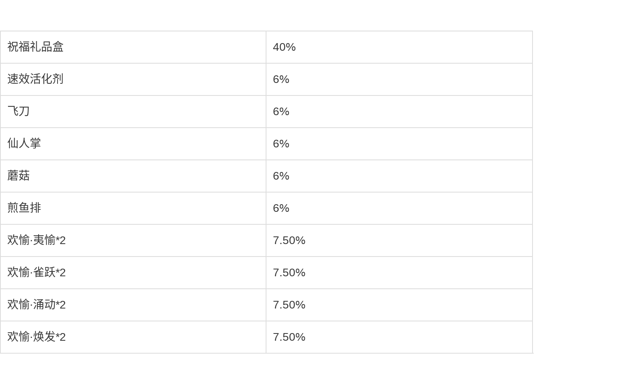Click the 祝福礼品盒 item name cell
The image size is (644, 381).
[35, 47]
